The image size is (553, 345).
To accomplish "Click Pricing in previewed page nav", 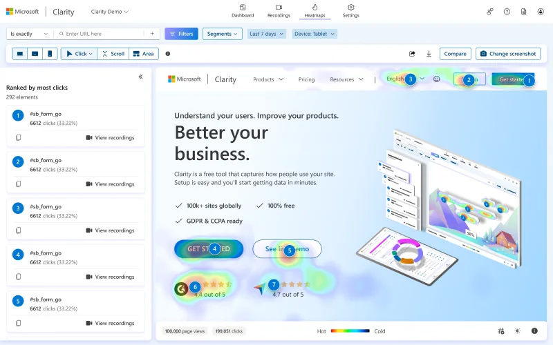I will 306,79.
